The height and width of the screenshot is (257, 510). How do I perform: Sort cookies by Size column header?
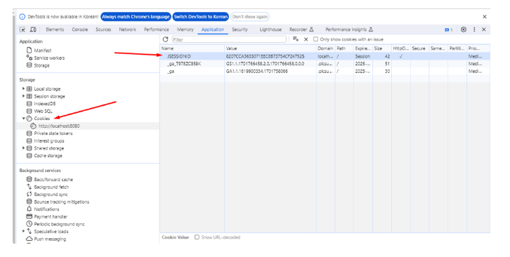click(382, 48)
